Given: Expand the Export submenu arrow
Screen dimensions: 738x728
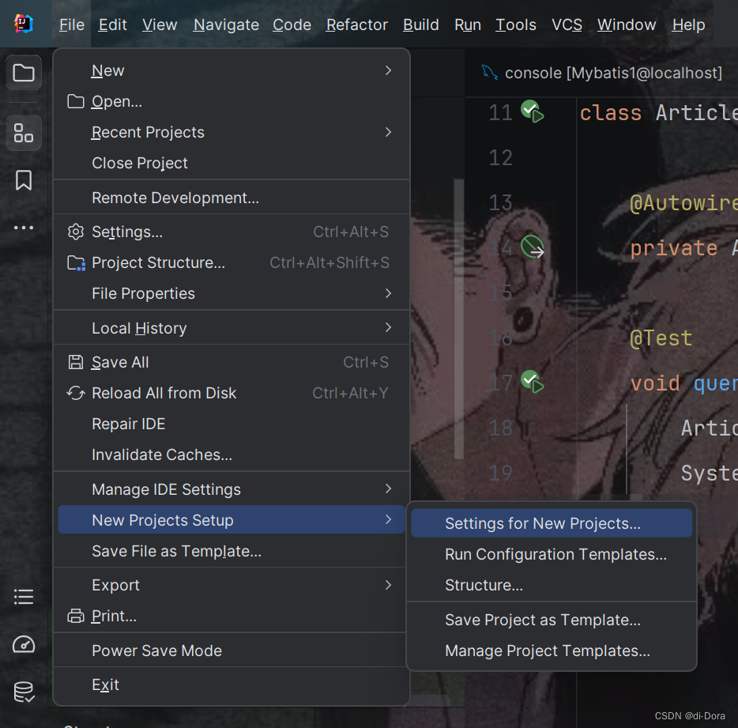Looking at the screenshot, I should pos(388,585).
